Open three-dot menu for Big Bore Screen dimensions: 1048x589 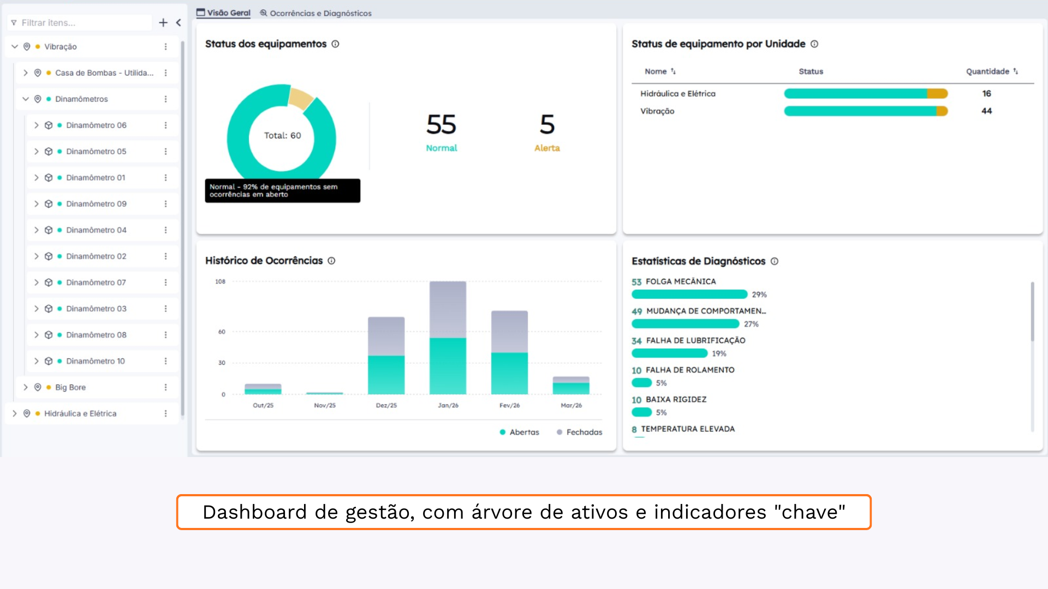165,387
